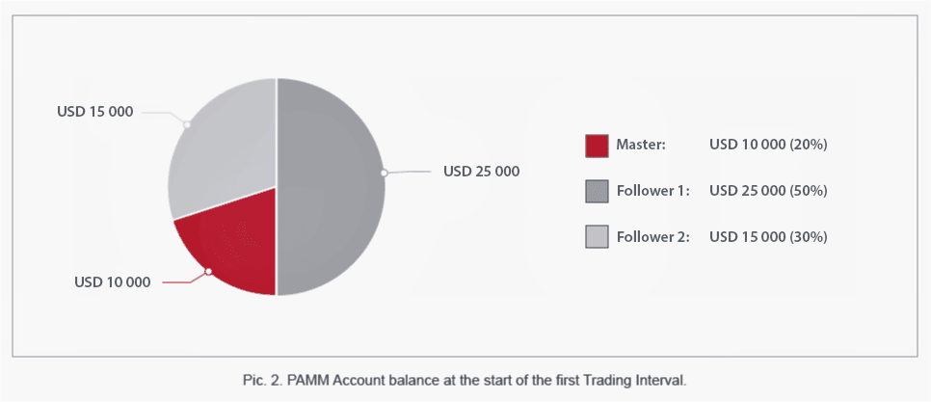
Task: Click callout dot on Follower 1 slice
Action: point(385,173)
